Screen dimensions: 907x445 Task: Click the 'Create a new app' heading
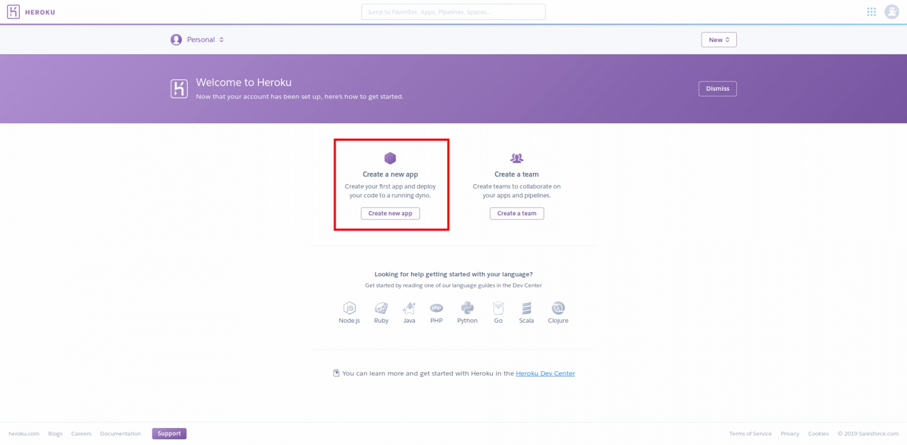coord(391,175)
